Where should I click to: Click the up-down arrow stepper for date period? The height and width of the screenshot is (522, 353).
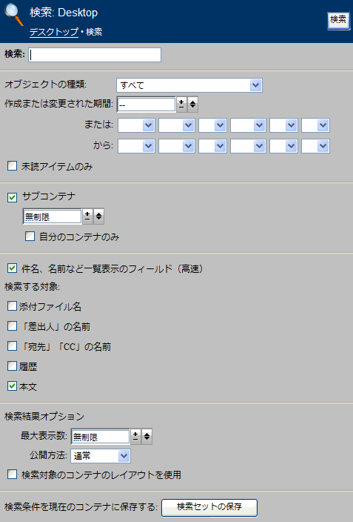point(193,105)
